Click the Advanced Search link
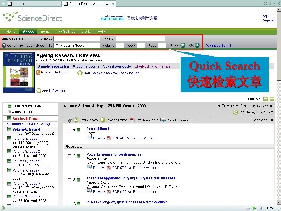 (218, 46)
